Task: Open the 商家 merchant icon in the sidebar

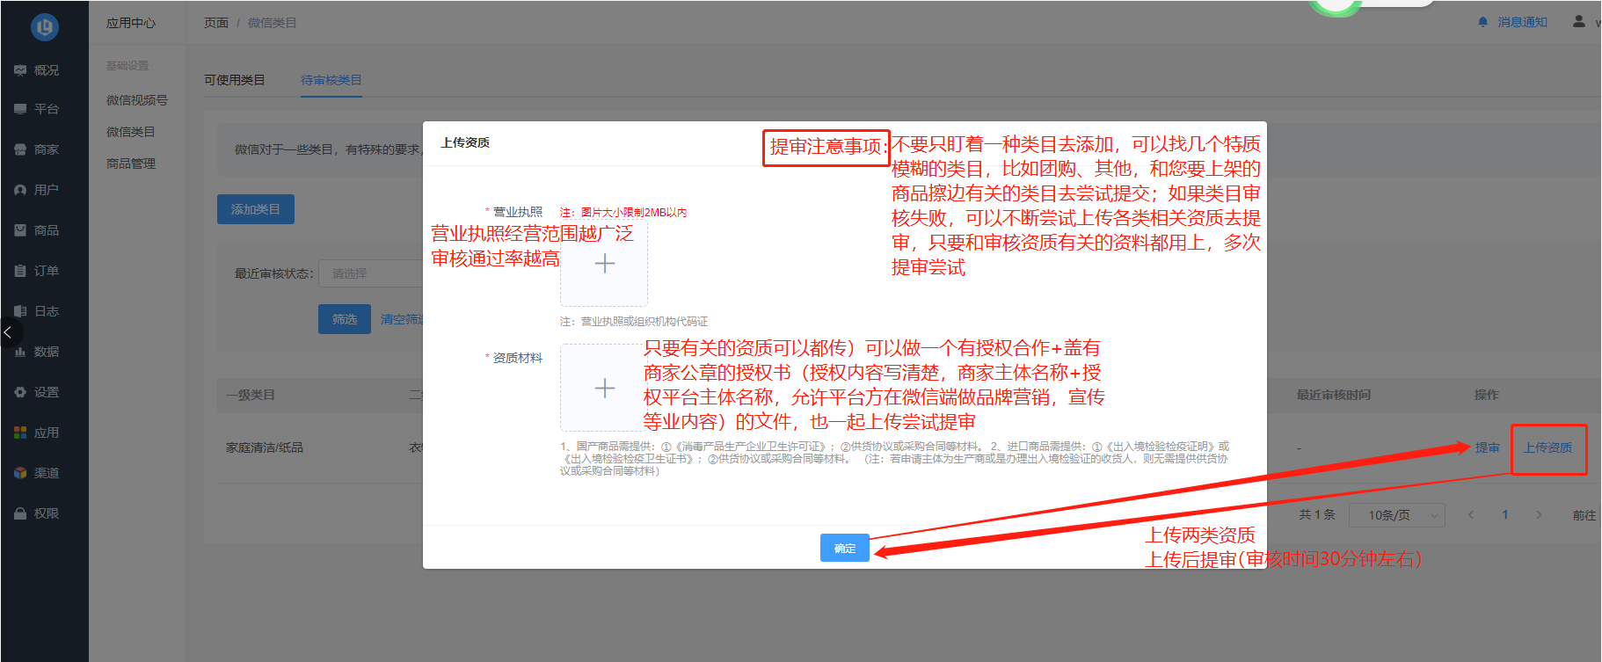Action: coord(20,149)
